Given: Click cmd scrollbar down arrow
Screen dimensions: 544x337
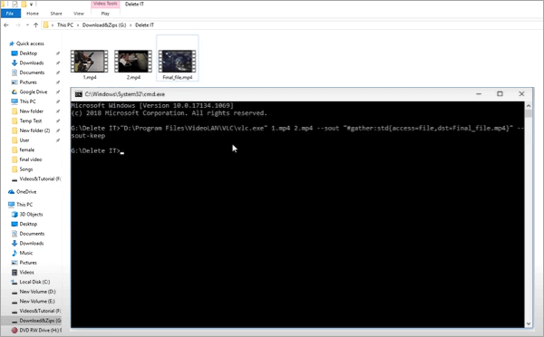Looking at the screenshot, I should pos(529,323).
